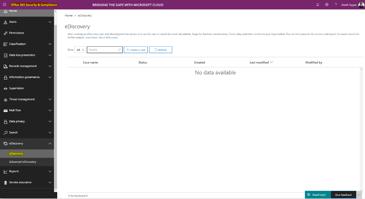Viewport: 365px width, 199px height.
Task: Click the Refresh button
Action: click(x=161, y=50)
